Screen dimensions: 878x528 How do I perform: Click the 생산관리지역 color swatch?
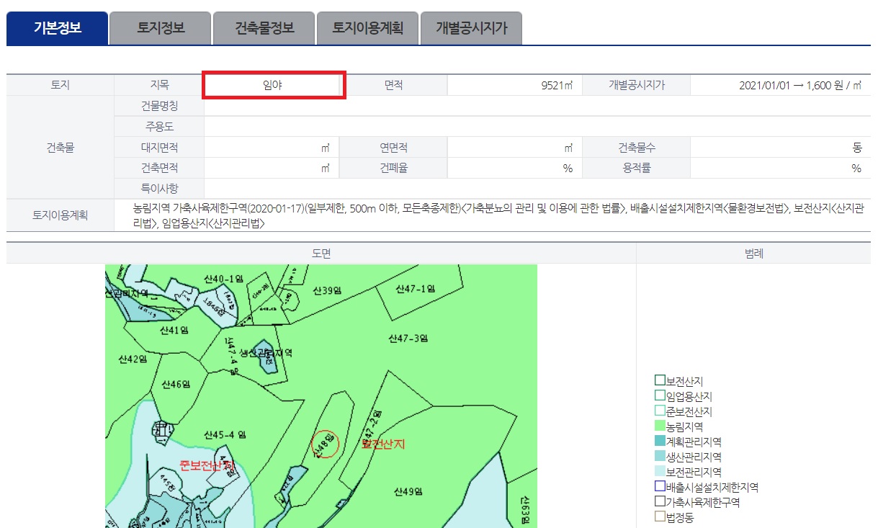pyautogui.click(x=661, y=456)
